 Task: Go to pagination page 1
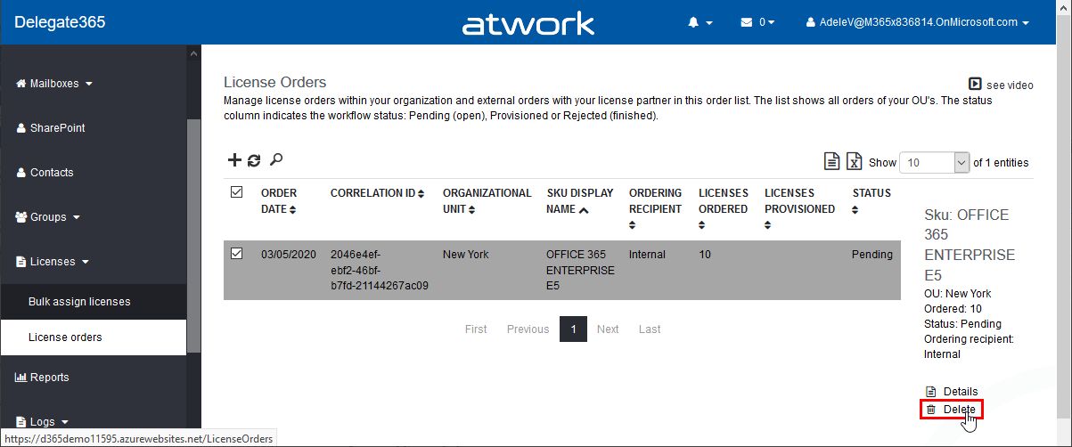tap(573, 329)
